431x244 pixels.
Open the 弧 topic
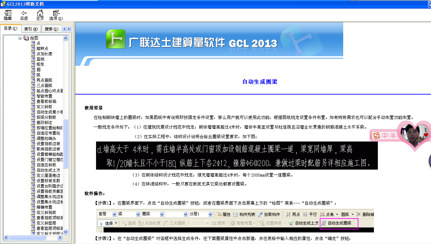38,75
